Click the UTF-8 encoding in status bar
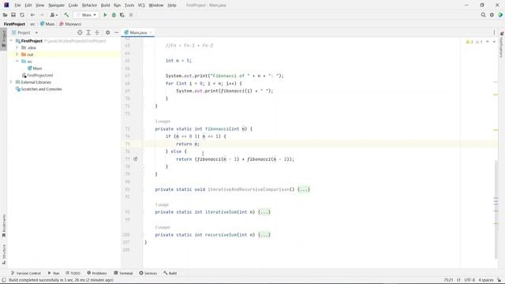505x284 pixels. (x=469, y=280)
